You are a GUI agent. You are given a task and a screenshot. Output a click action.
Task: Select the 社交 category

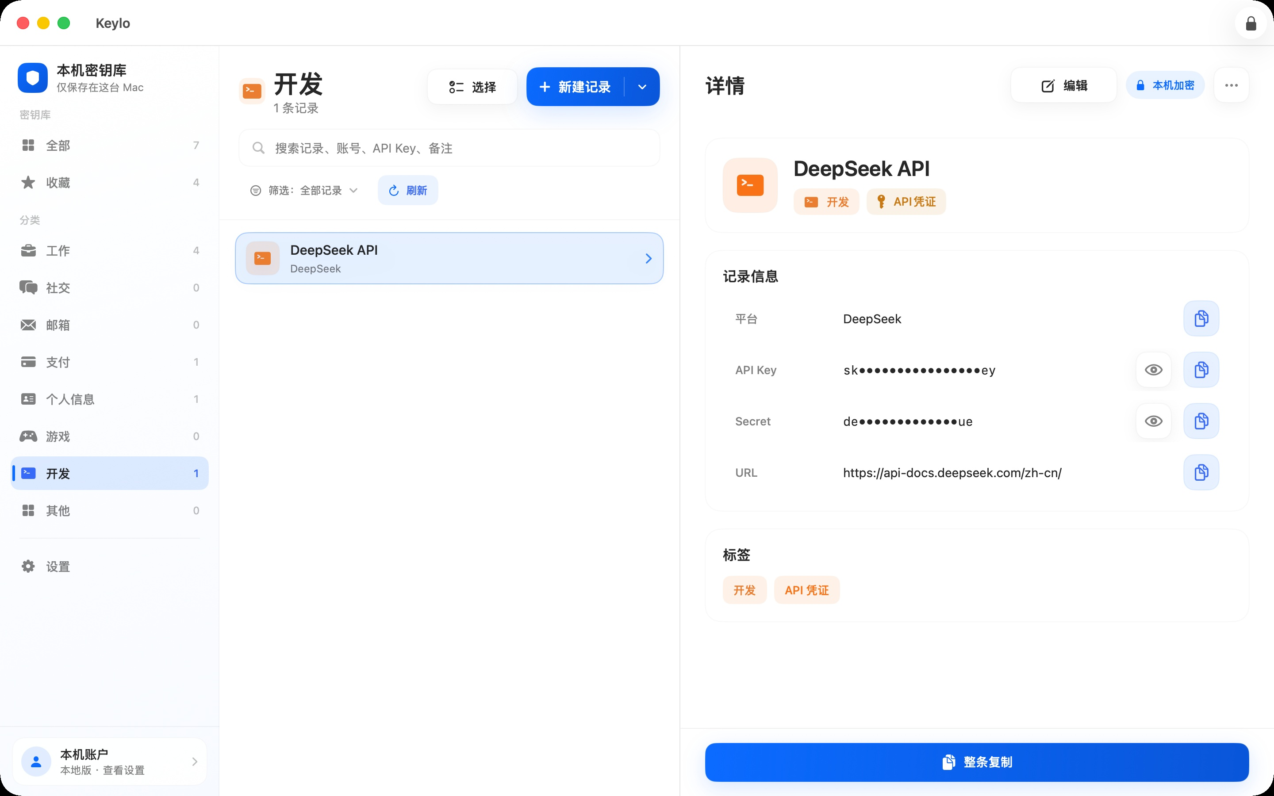(110, 287)
